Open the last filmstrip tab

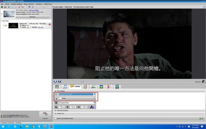tap(117, 87)
